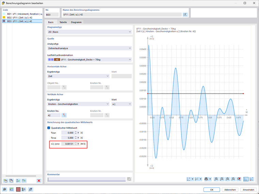
Task: Zoom out on the diagram Y axis
Action: [x=233, y=179]
